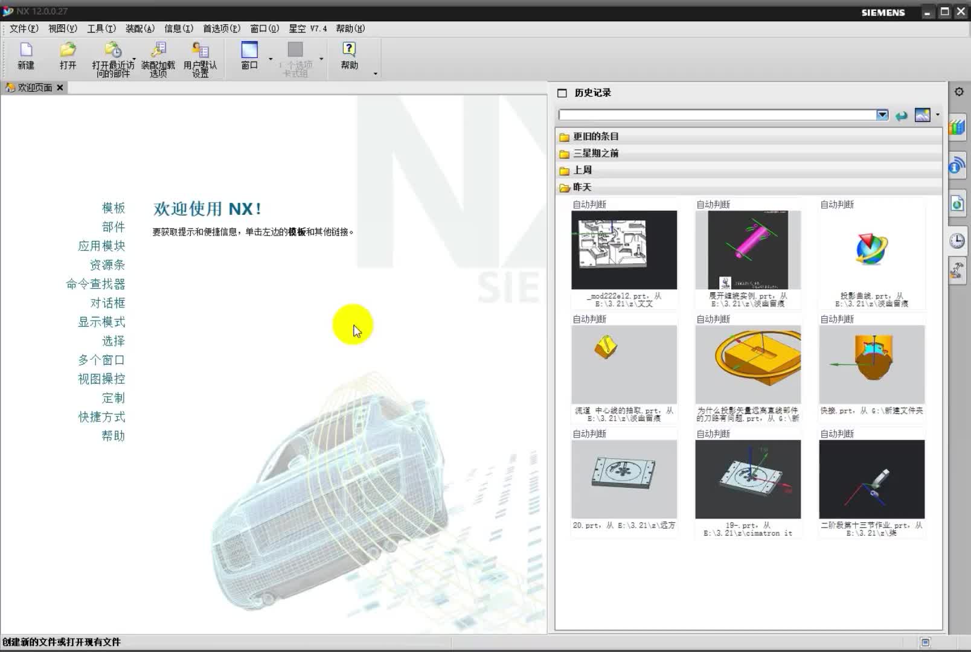
Task: Open dropdown arrow next to tab group button
Action: (x=321, y=59)
